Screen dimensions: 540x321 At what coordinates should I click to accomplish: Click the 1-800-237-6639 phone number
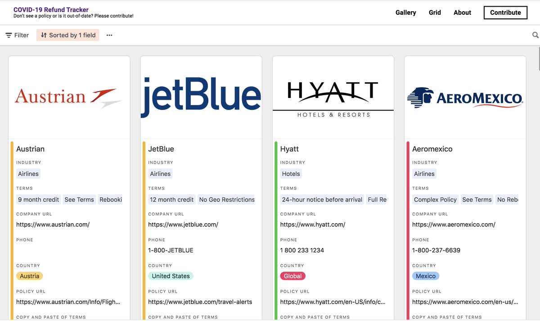(x=436, y=251)
